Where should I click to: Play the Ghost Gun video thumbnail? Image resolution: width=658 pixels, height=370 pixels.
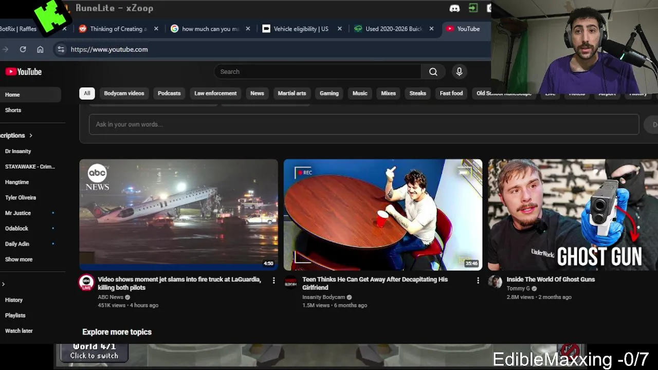pos(573,215)
